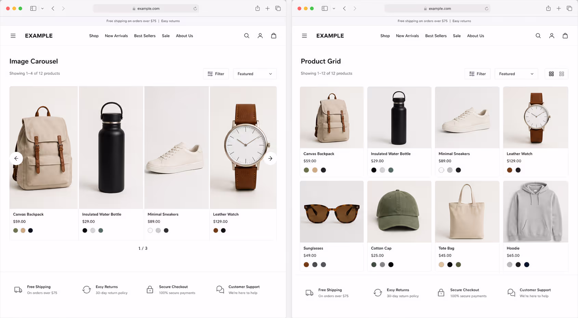Viewport: 578px width, 318px height.
Task: Choose brown color swatch under grid Leather Watch
Action: tap(510, 170)
